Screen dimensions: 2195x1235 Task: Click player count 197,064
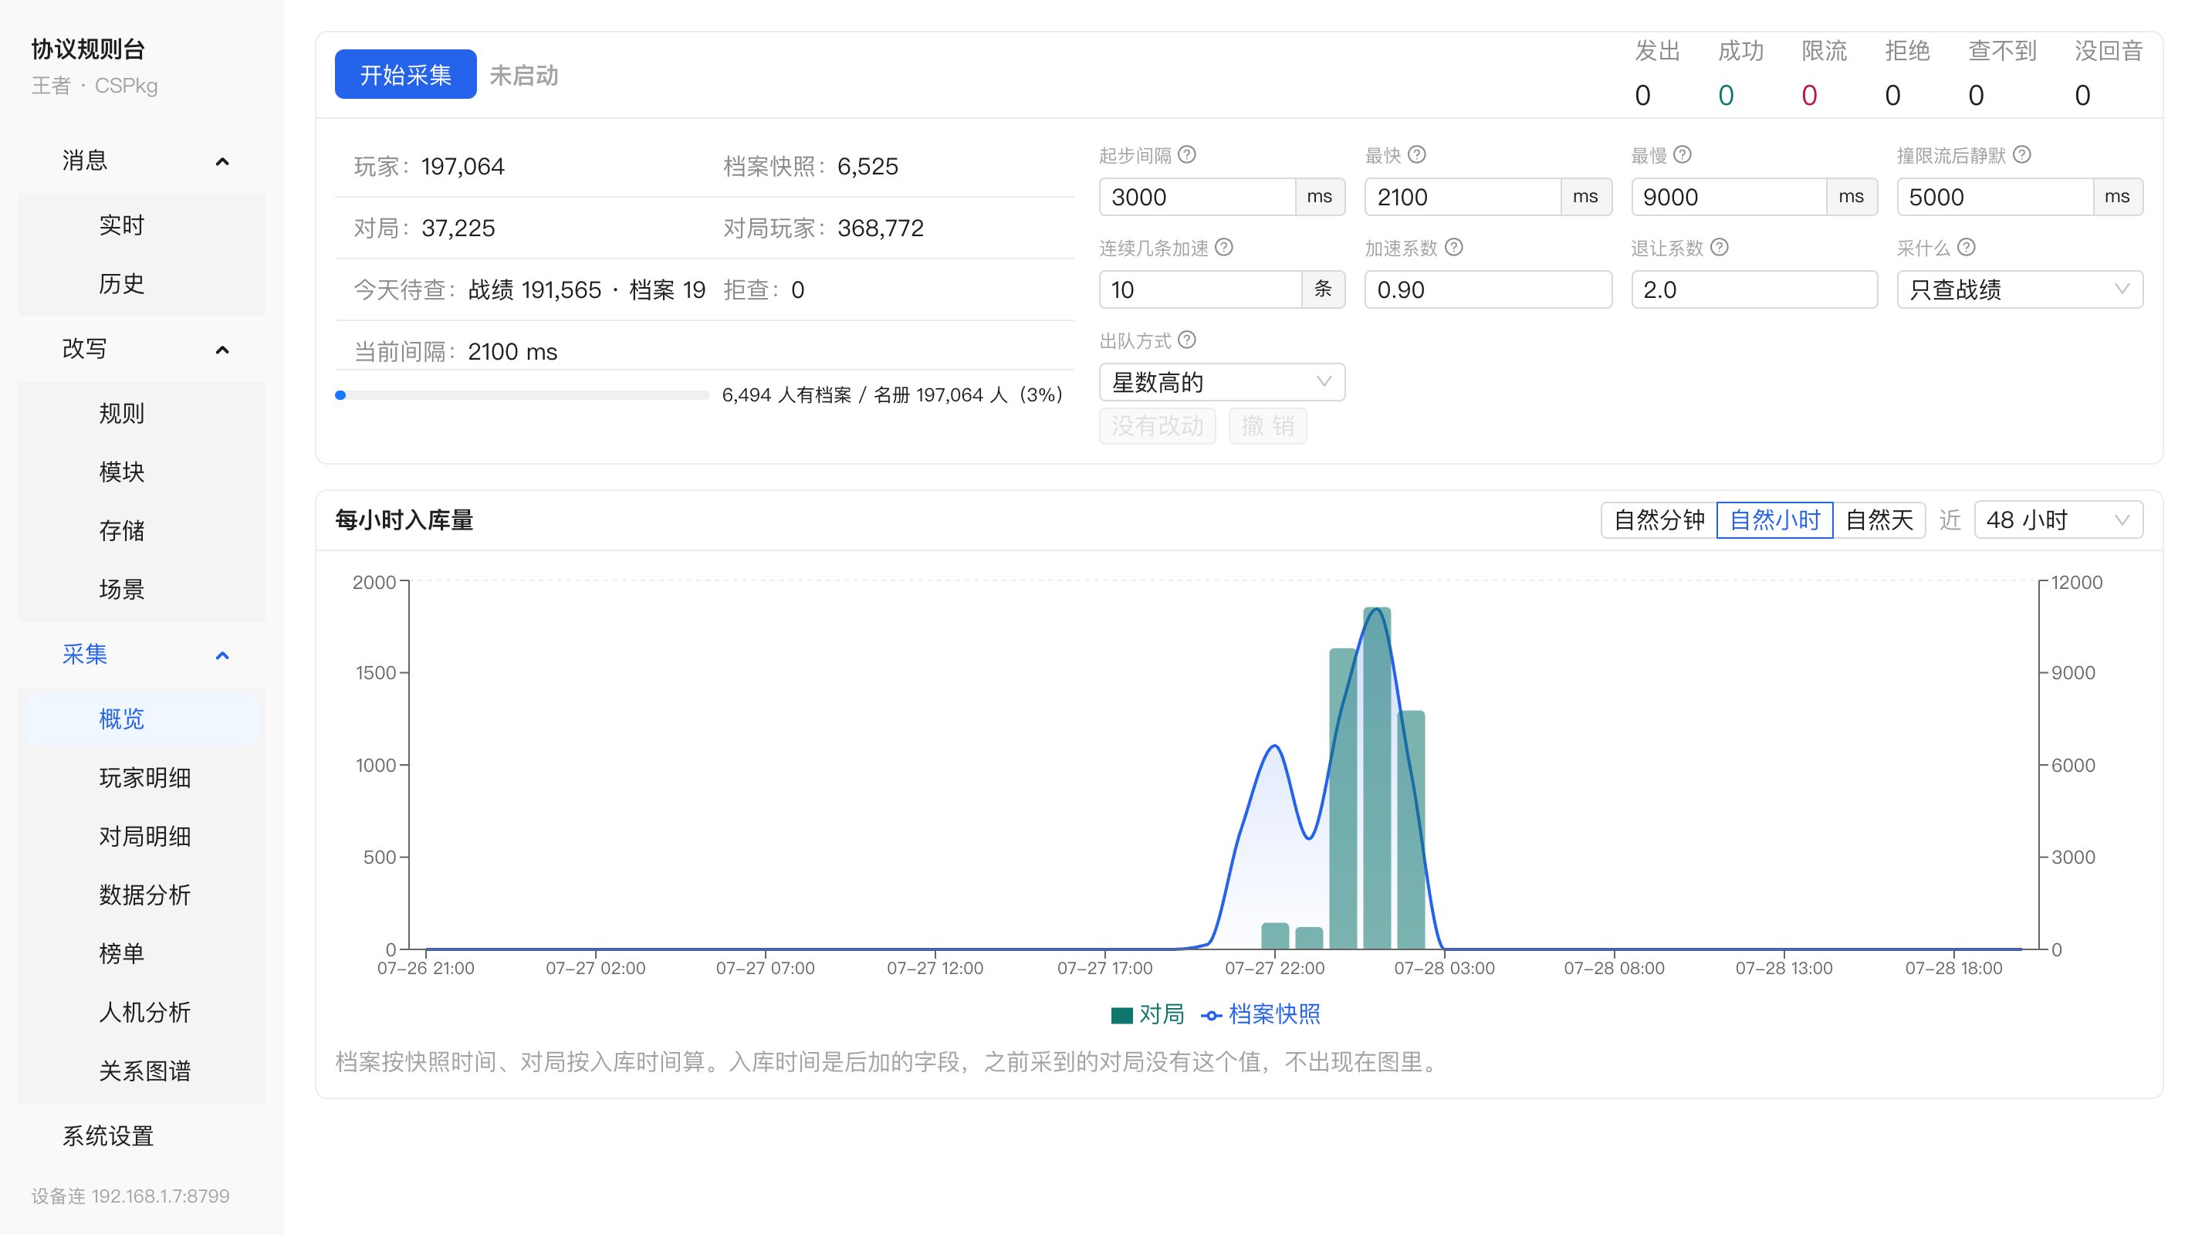[462, 166]
